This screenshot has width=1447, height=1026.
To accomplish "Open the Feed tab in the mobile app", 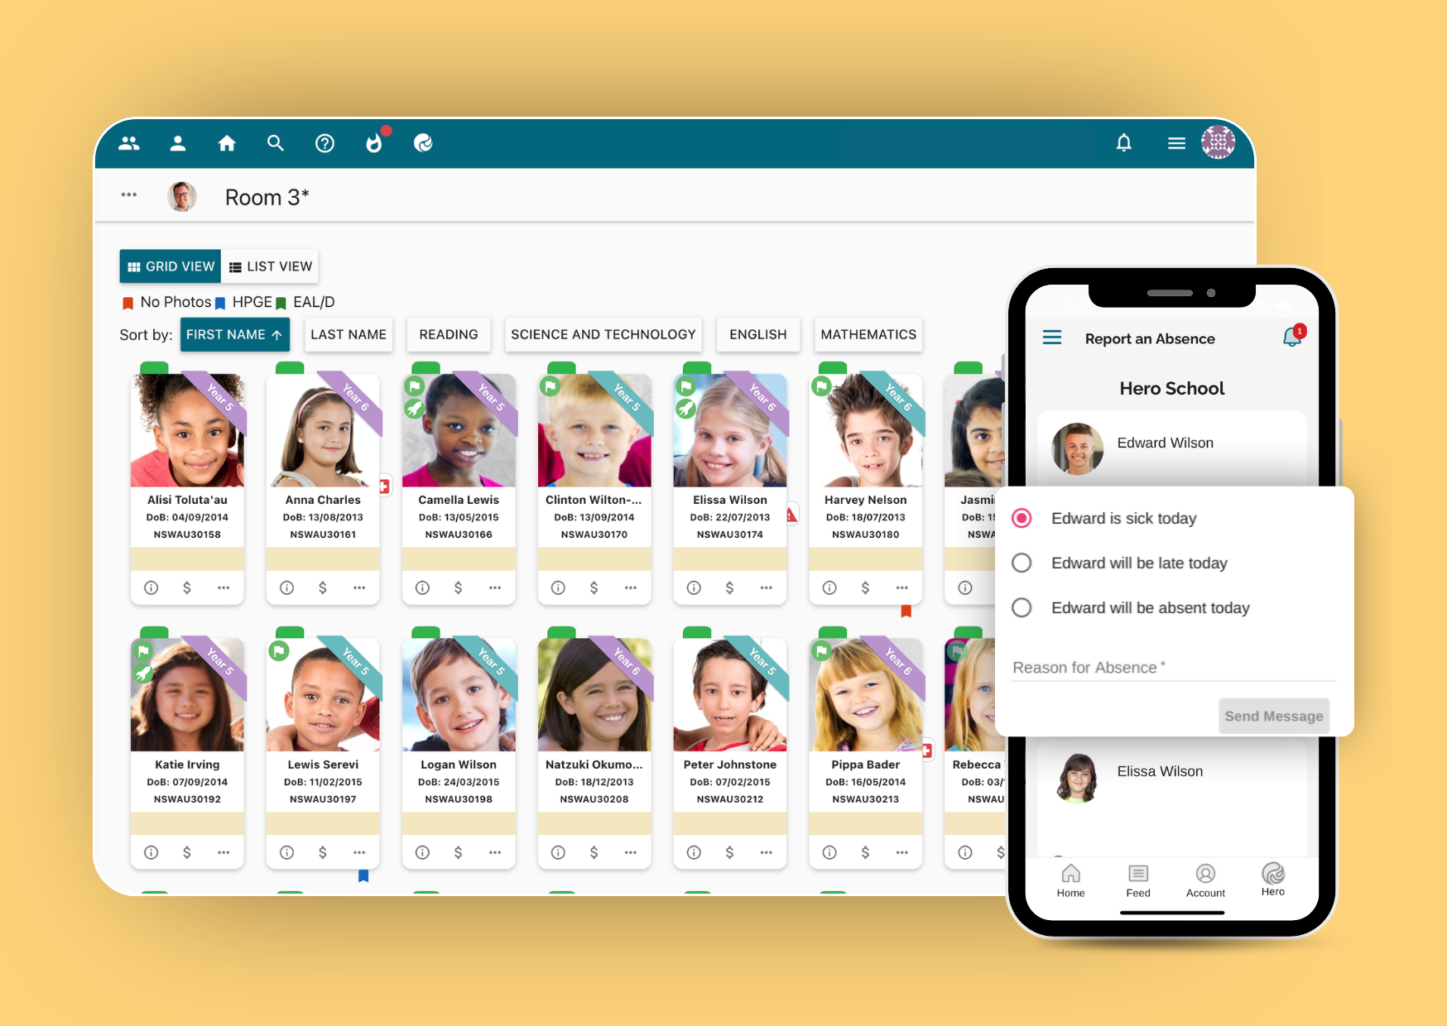I will [x=1137, y=881].
